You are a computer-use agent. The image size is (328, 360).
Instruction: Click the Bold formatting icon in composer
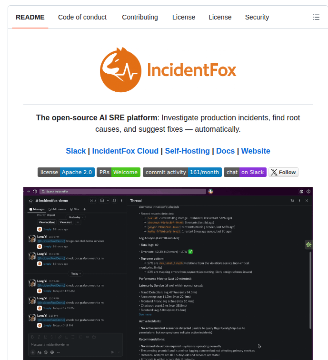point(32,337)
